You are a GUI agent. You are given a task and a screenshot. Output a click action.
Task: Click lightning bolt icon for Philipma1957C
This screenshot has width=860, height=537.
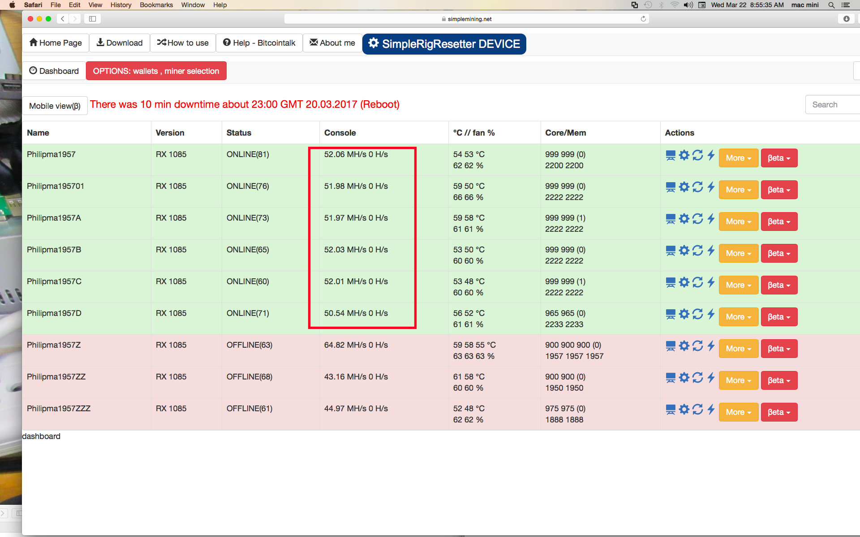(x=711, y=282)
